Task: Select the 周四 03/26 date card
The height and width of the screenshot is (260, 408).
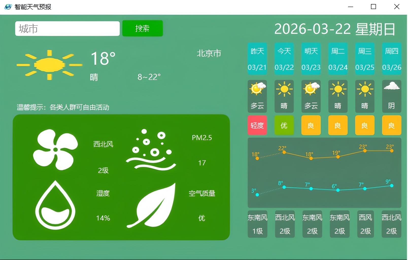Action: click(x=392, y=59)
